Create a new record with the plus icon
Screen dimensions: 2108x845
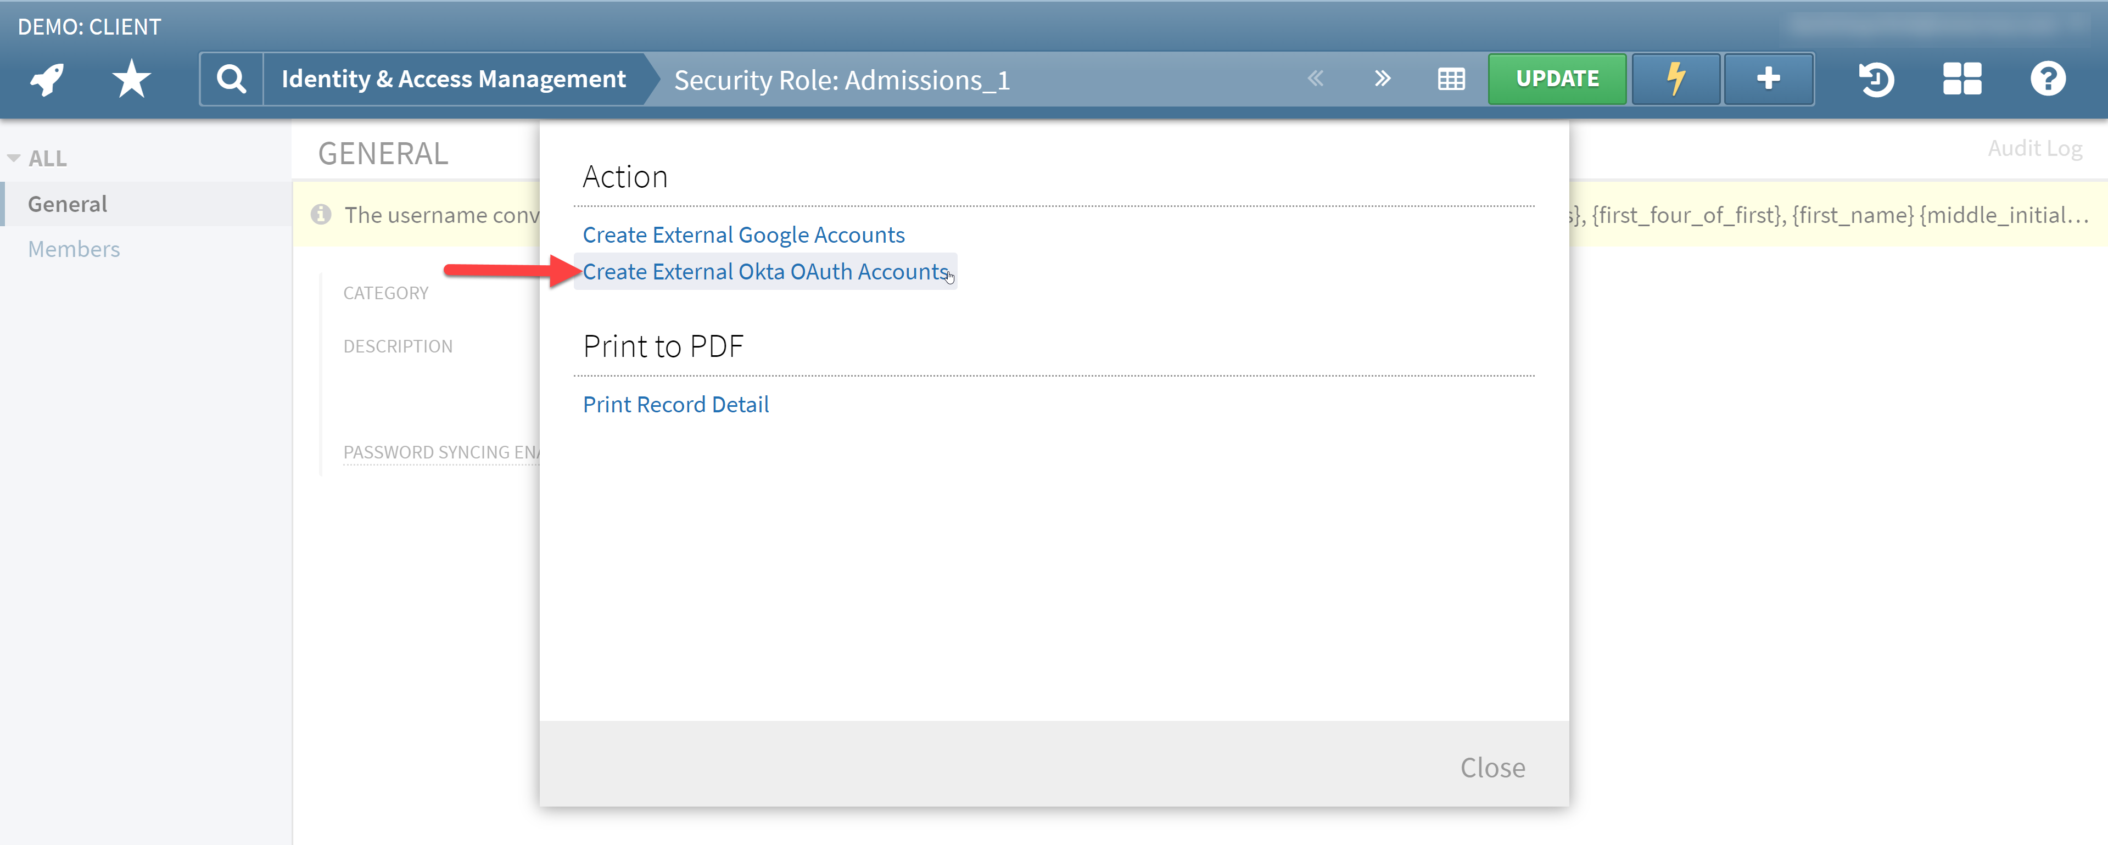pyautogui.click(x=1768, y=79)
